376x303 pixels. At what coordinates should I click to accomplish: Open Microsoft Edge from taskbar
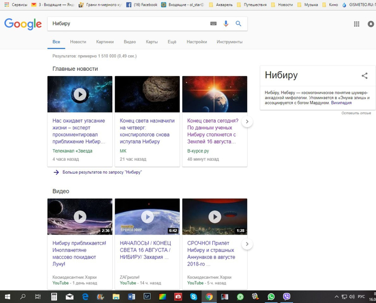coord(85,297)
